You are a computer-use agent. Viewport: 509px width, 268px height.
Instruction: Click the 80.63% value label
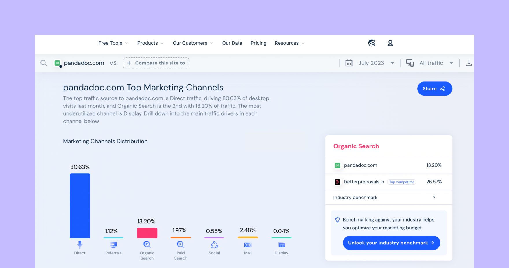(x=80, y=167)
